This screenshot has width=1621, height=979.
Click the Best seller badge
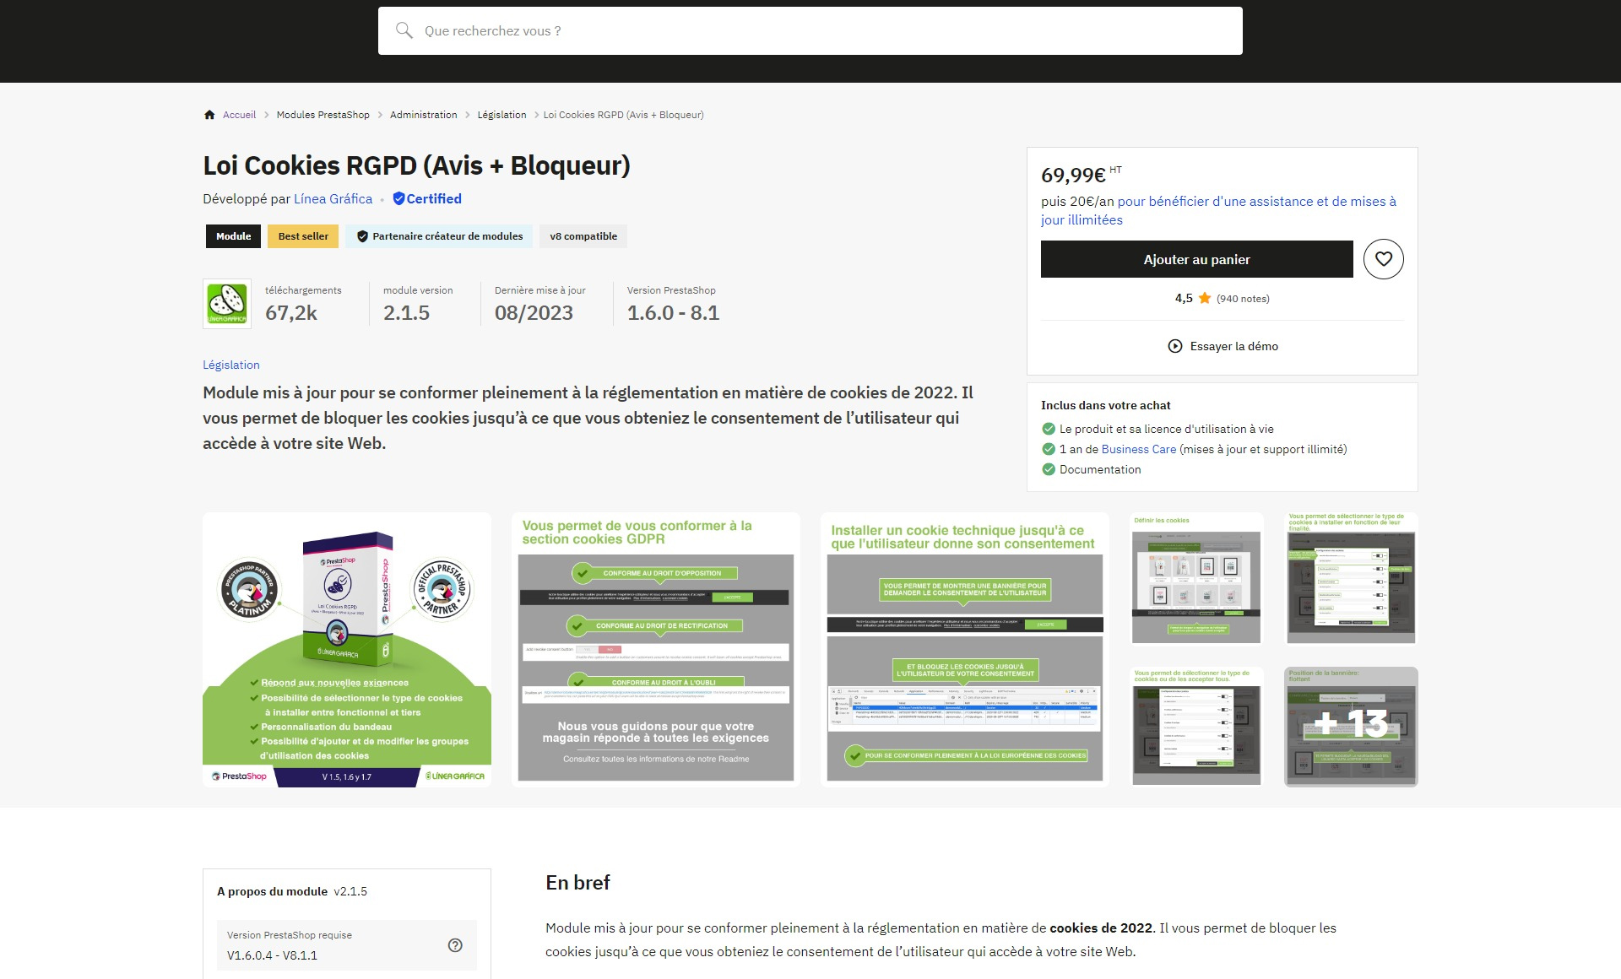pos(303,236)
